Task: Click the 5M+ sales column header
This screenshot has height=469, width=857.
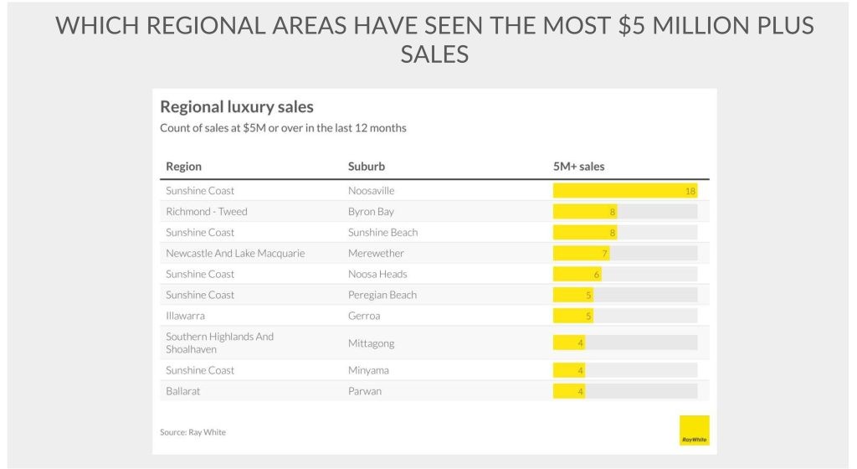Action: pos(573,167)
